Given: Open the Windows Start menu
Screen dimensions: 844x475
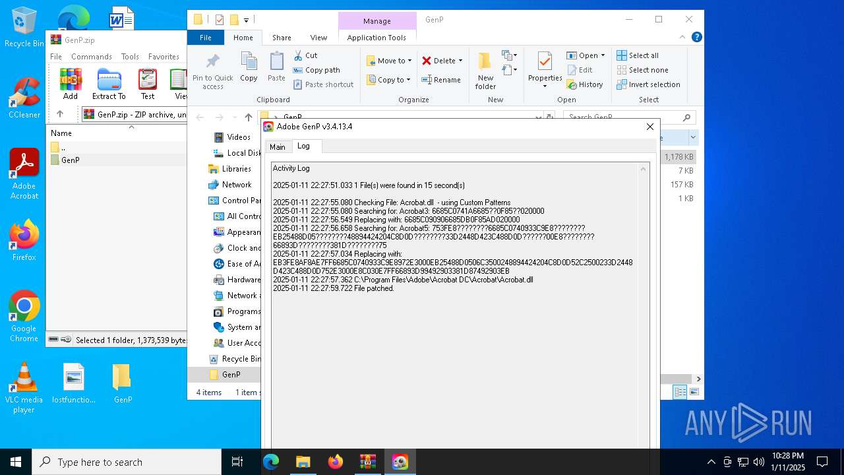Looking at the screenshot, I should pyautogui.click(x=16, y=462).
